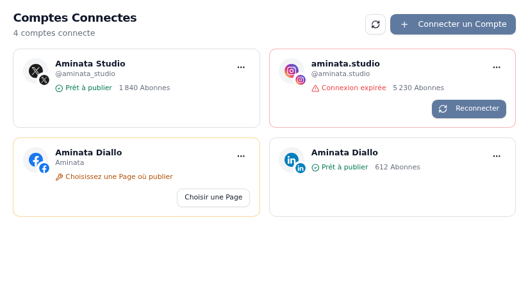Click the Choisissez une Page où publier text
Viewport: 528px width, 296px height.
(x=119, y=176)
